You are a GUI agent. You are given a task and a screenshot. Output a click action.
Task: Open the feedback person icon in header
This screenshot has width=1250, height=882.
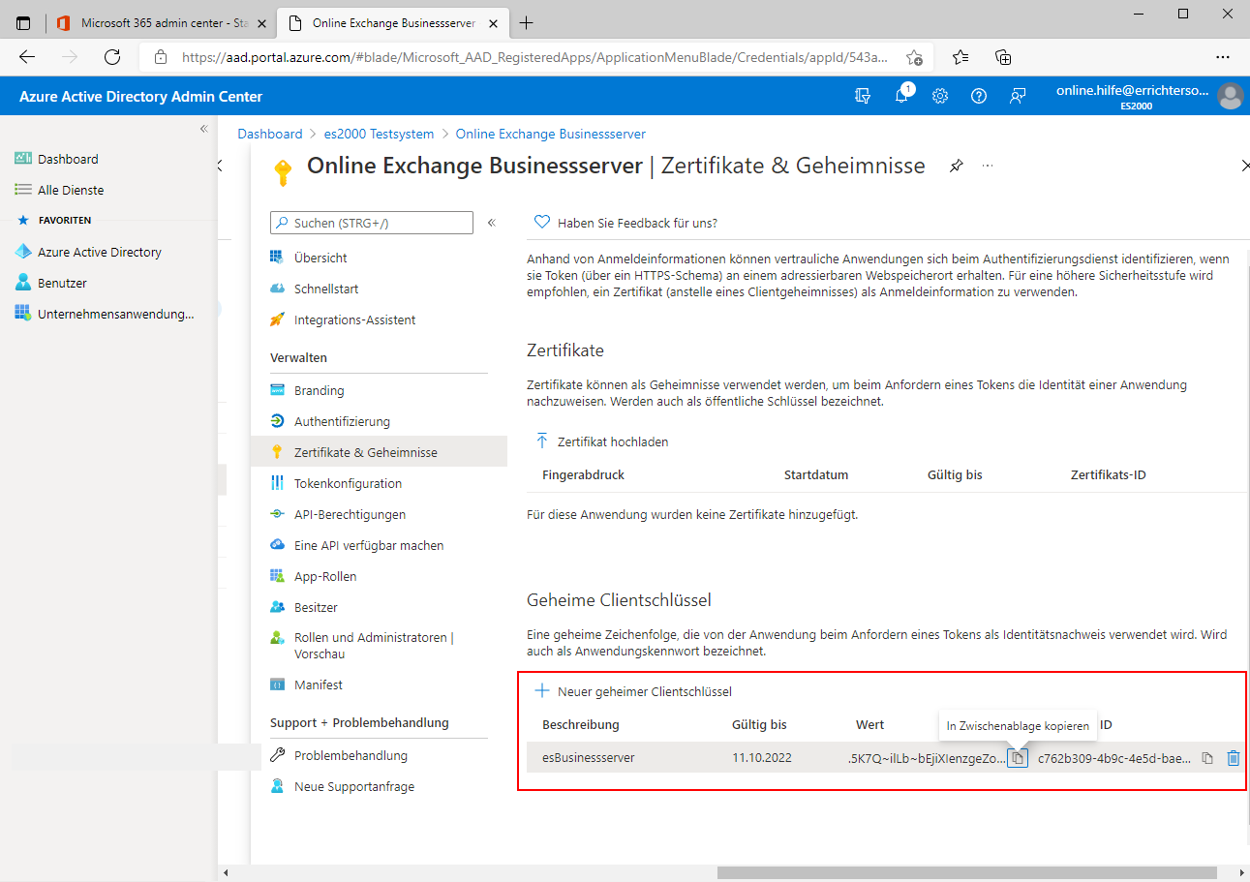pos(1018,96)
